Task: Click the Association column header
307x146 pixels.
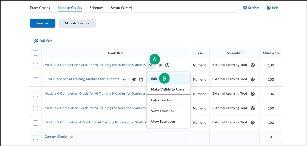Action: point(234,53)
